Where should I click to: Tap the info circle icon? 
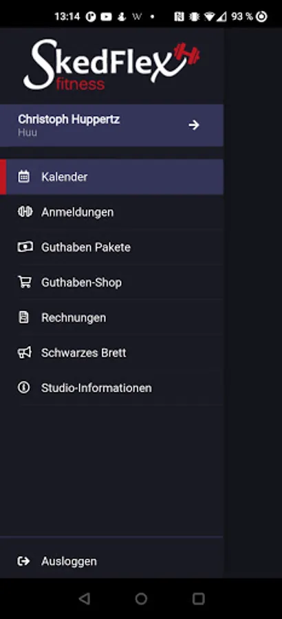pyautogui.click(x=23, y=388)
